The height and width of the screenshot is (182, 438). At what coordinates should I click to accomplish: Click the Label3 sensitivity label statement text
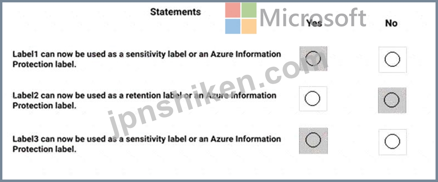click(147, 143)
